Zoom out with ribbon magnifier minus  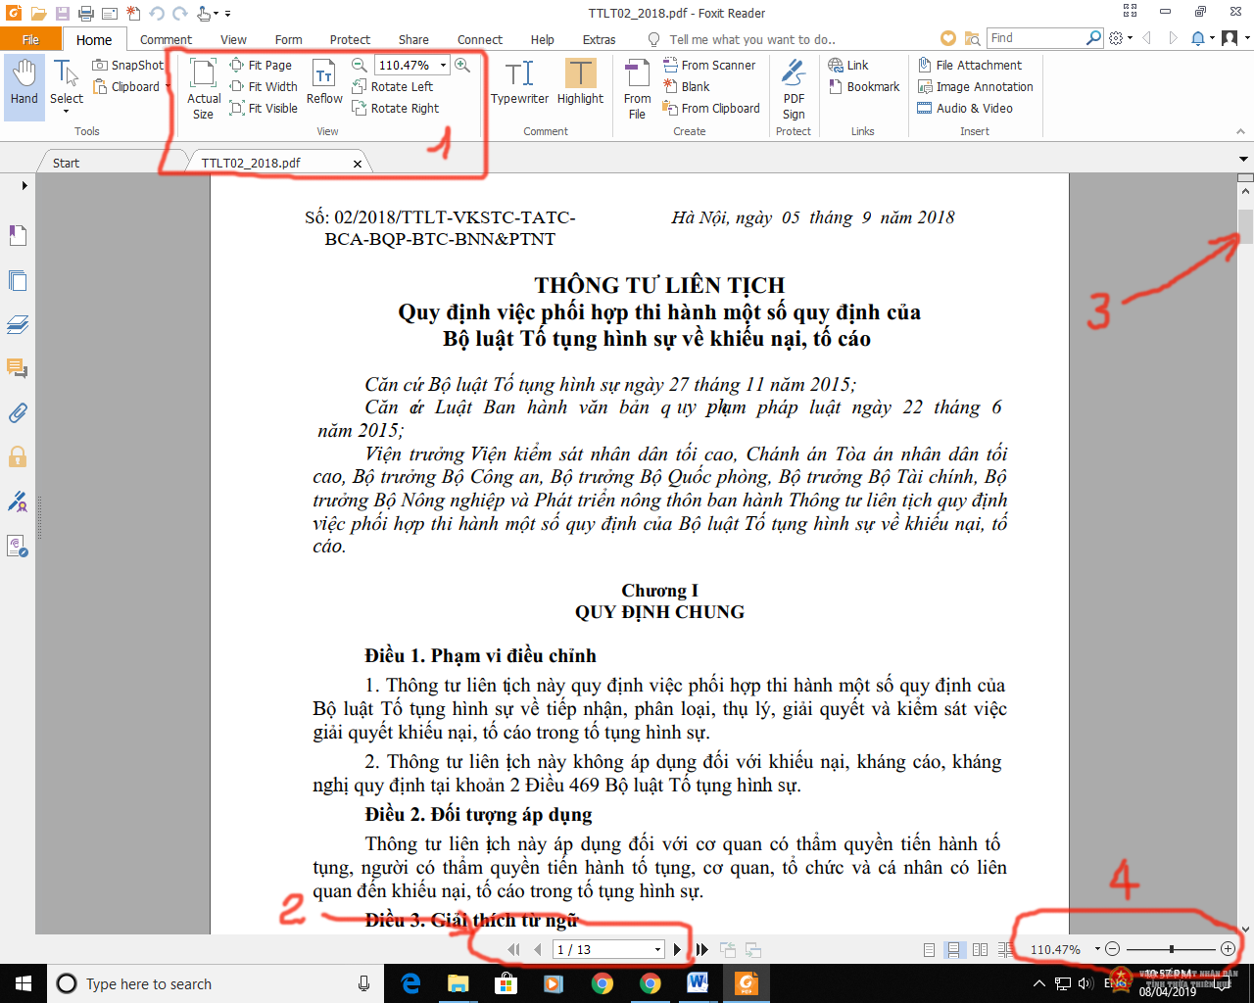tap(360, 65)
